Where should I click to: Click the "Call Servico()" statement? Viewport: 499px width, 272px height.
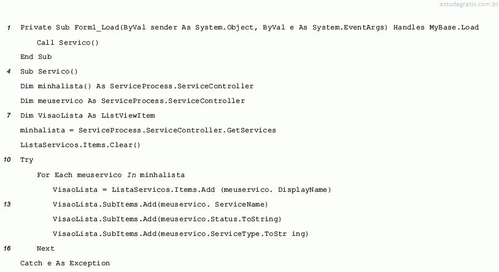pyautogui.click(x=68, y=42)
